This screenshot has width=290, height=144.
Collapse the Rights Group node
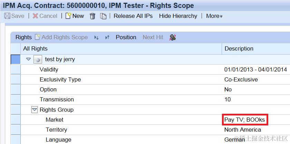(x=35, y=110)
